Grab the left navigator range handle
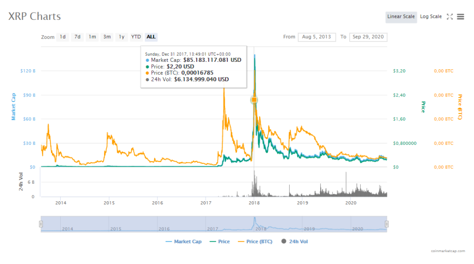The image size is (474, 264). click(x=41, y=224)
